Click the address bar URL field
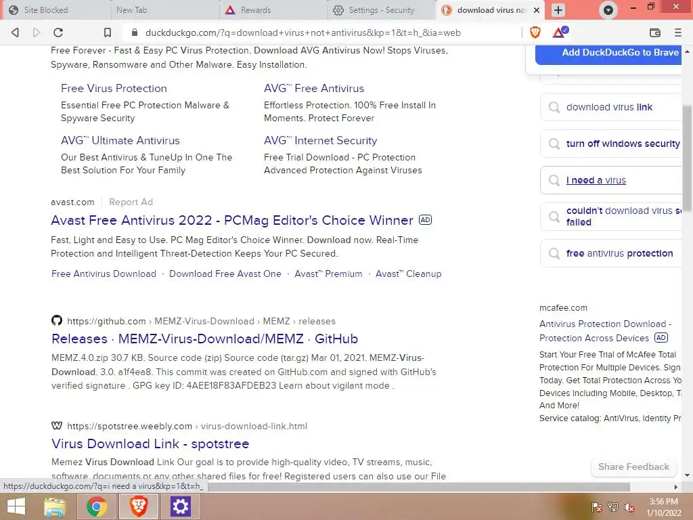 tap(303, 32)
